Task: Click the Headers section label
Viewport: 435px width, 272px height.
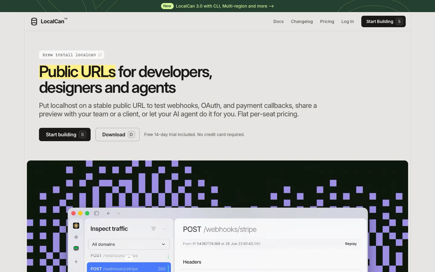Action: [192, 262]
